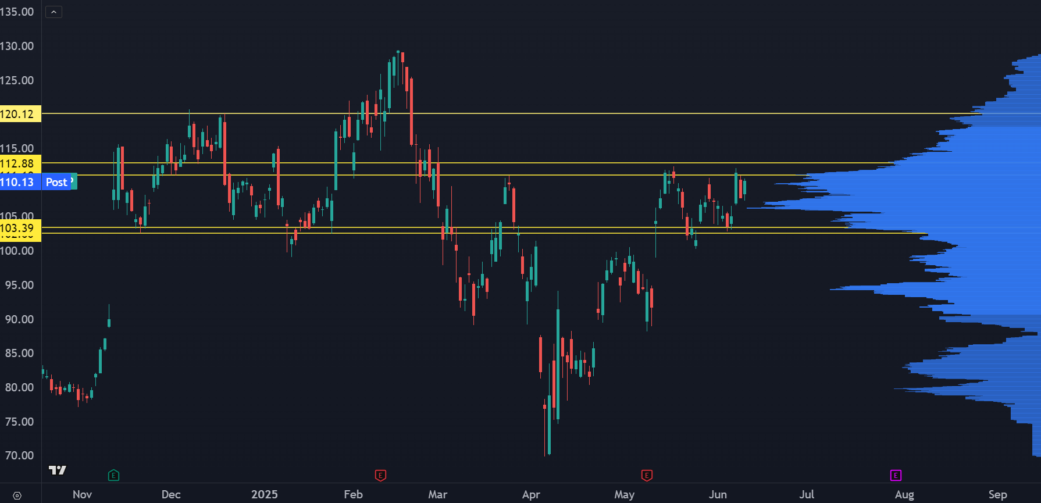Click the 90.00 price scale label

(x=19, y=319)
